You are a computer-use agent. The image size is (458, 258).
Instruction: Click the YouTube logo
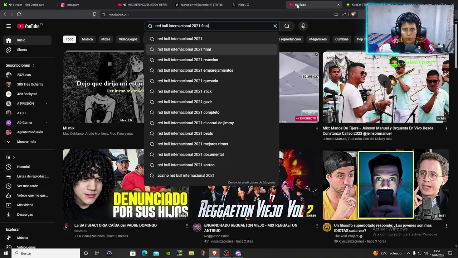28,26
